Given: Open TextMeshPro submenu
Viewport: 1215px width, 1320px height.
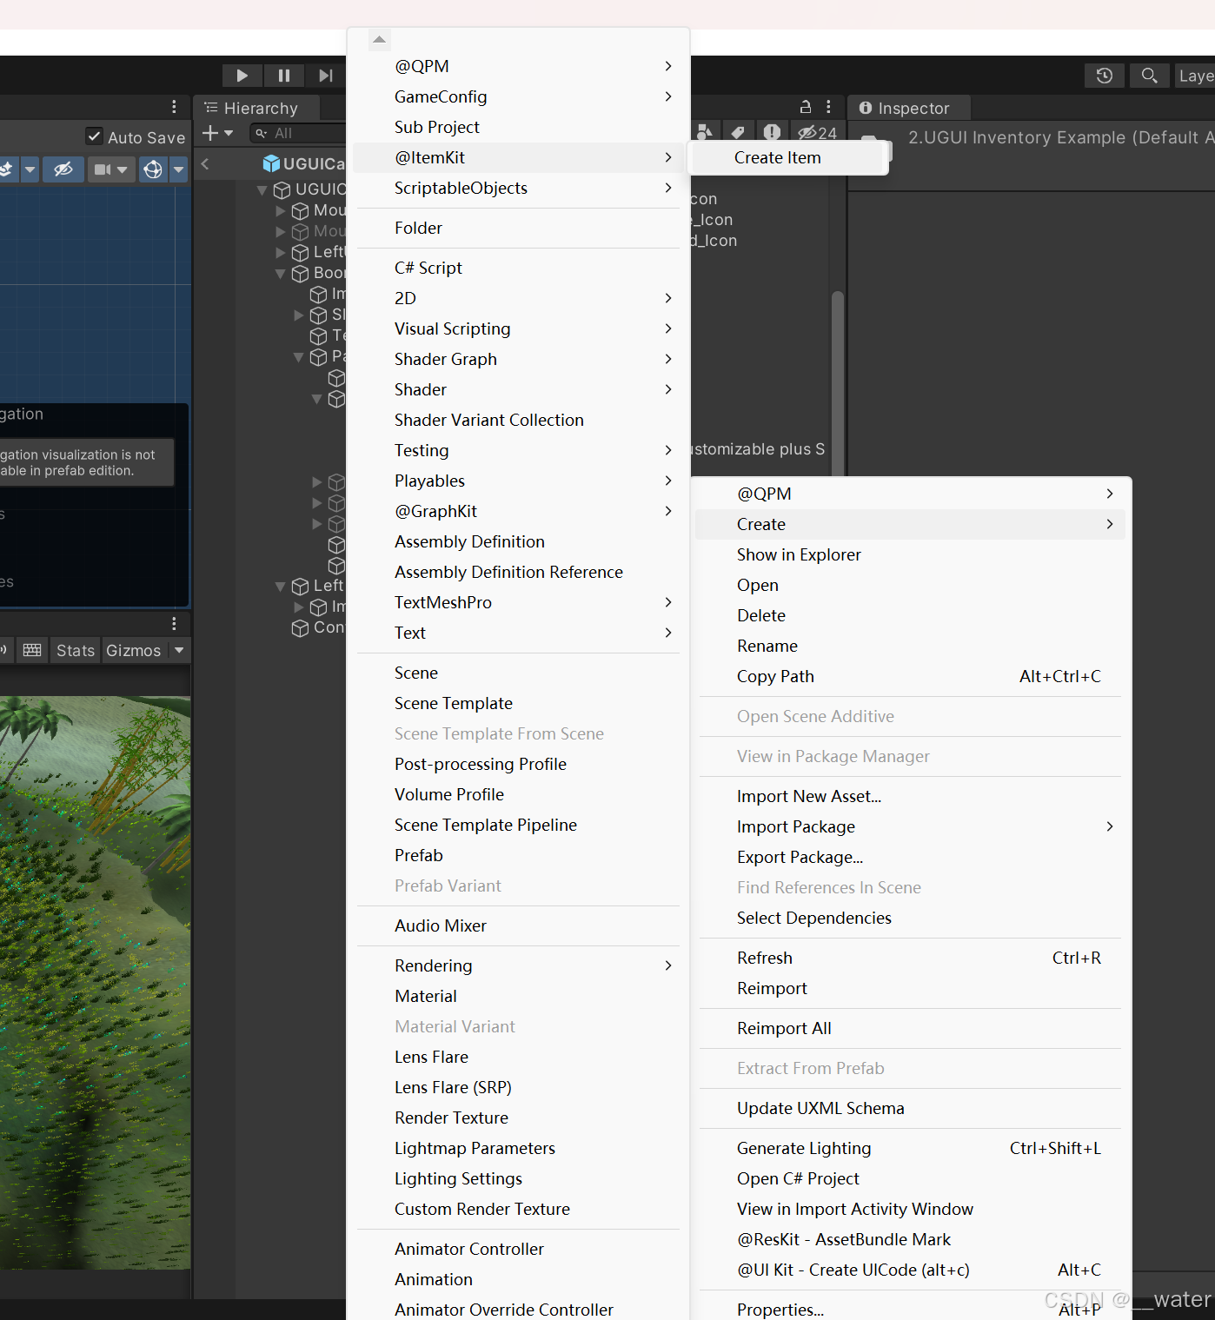Looking at the screenshot, I should click(519, 602).
